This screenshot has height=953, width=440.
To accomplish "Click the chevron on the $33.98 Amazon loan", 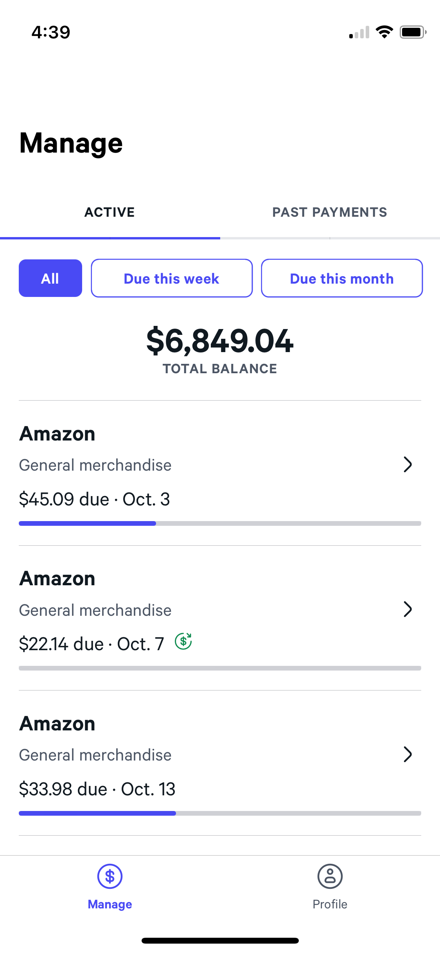I will pyautogui.click(x=408, y=754).
